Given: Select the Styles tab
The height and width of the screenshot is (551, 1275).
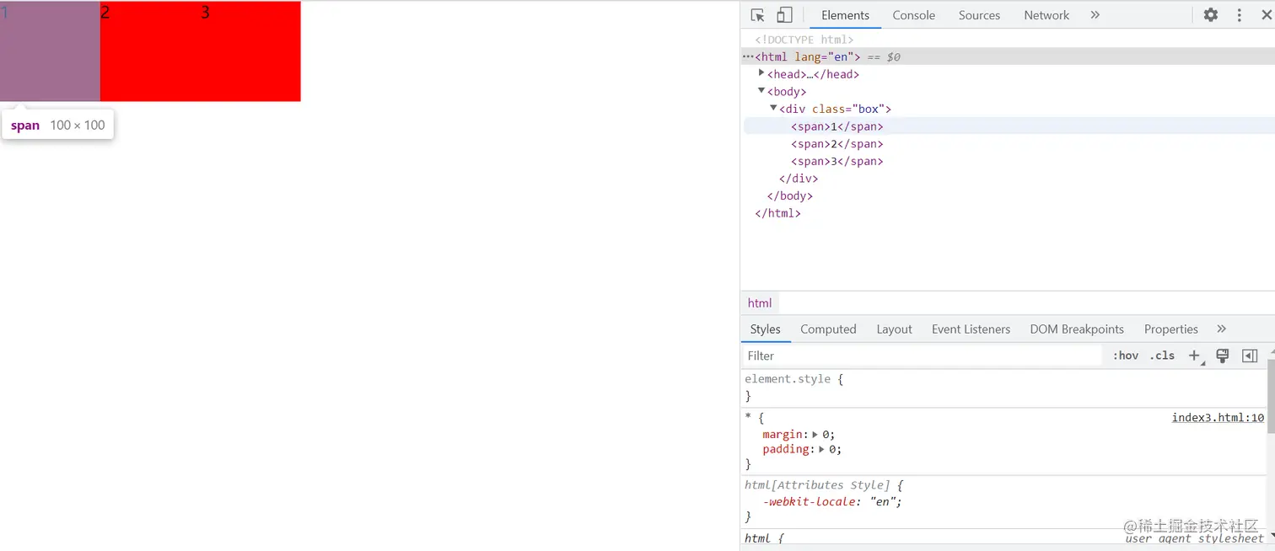Looking at the screenshot, I should pos(766,329).
